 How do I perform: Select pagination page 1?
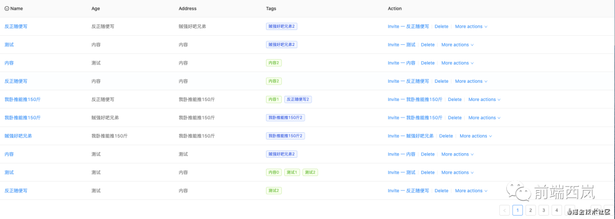point(517,210)
